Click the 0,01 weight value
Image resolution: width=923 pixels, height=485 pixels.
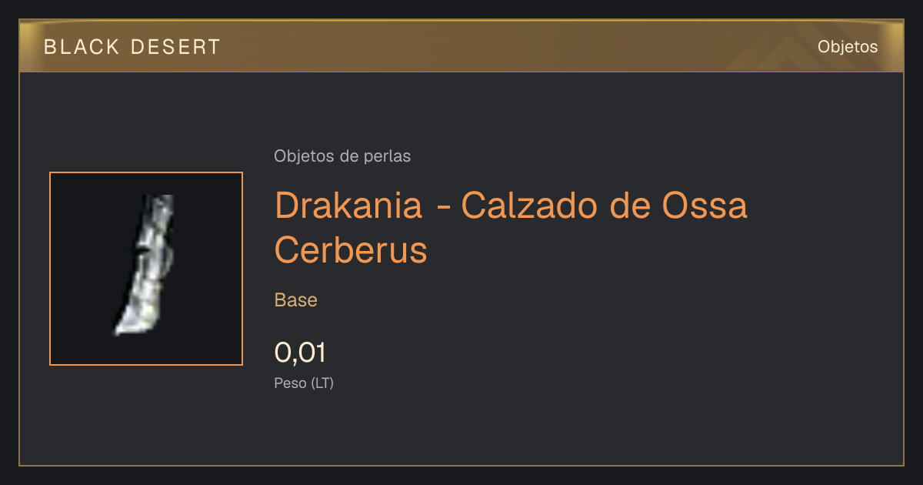(x=300, y=353)
